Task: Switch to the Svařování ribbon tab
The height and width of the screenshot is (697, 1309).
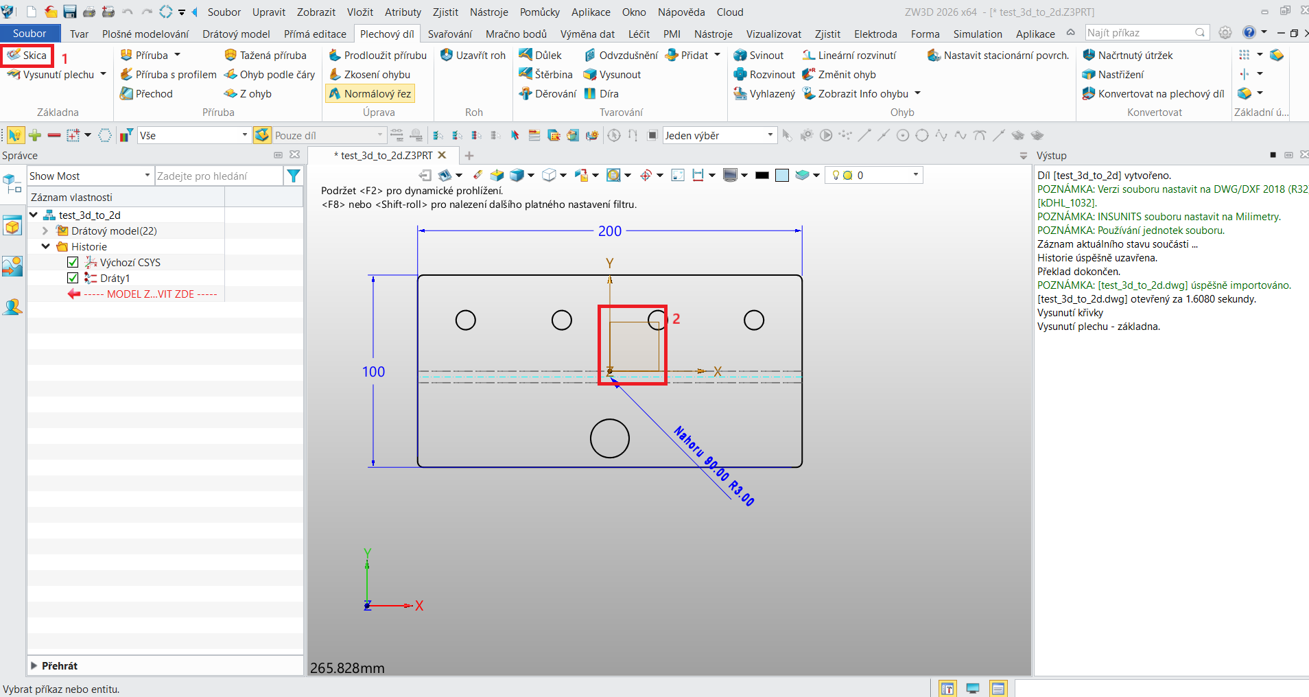Action: 450,34
